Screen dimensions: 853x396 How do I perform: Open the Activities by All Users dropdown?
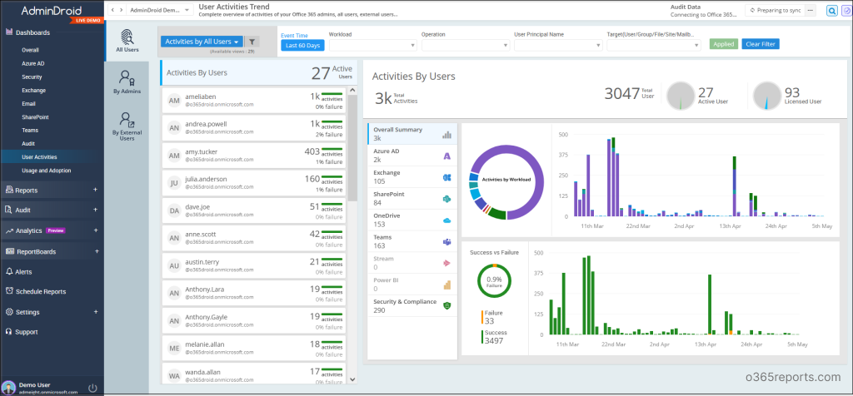(202, 42)
